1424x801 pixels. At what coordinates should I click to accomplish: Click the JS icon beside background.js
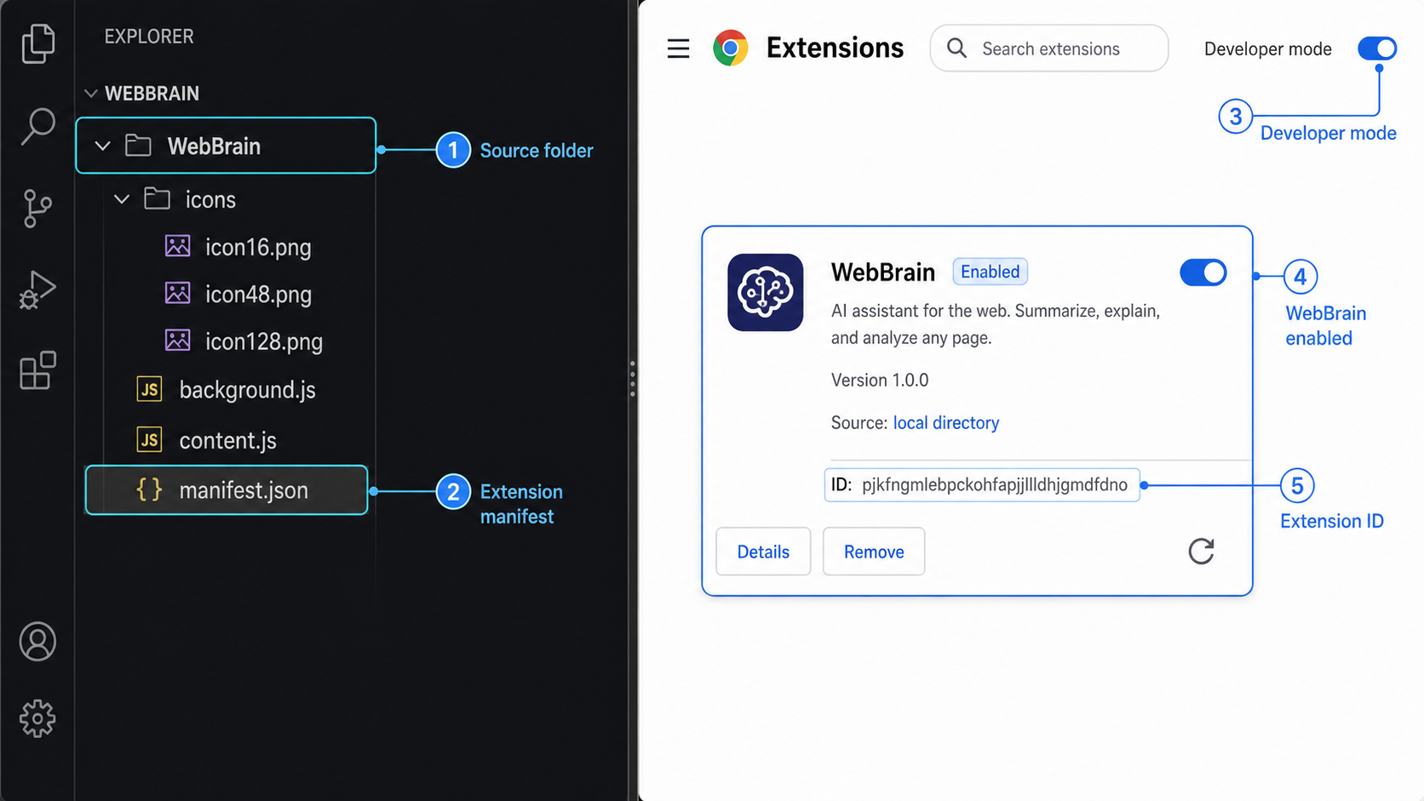click(149, 389)
